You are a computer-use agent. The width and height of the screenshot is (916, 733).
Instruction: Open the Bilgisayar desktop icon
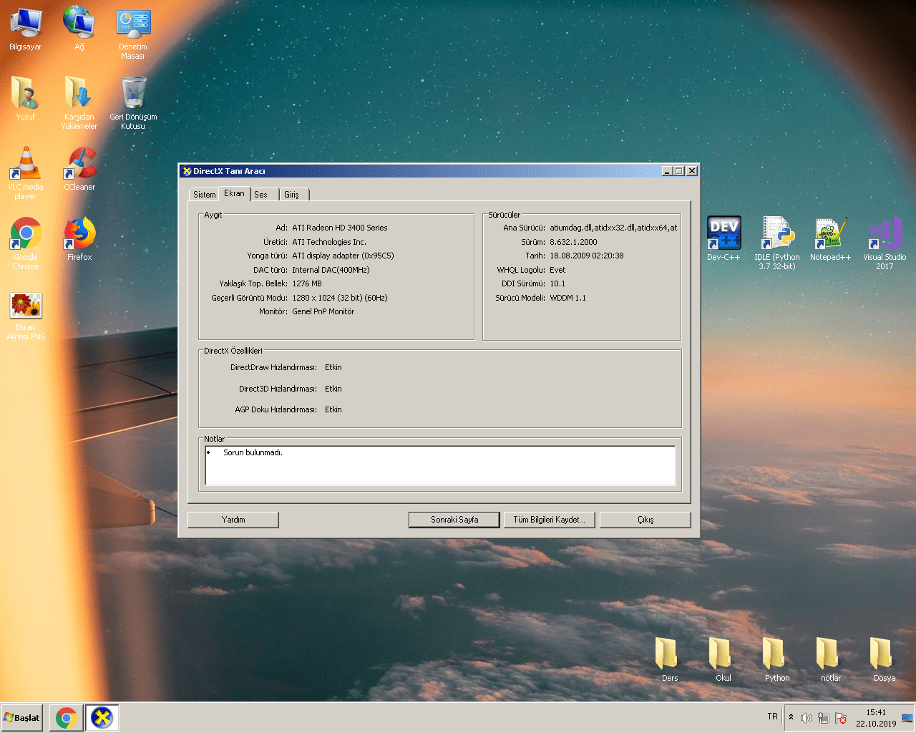pos(25,29)
